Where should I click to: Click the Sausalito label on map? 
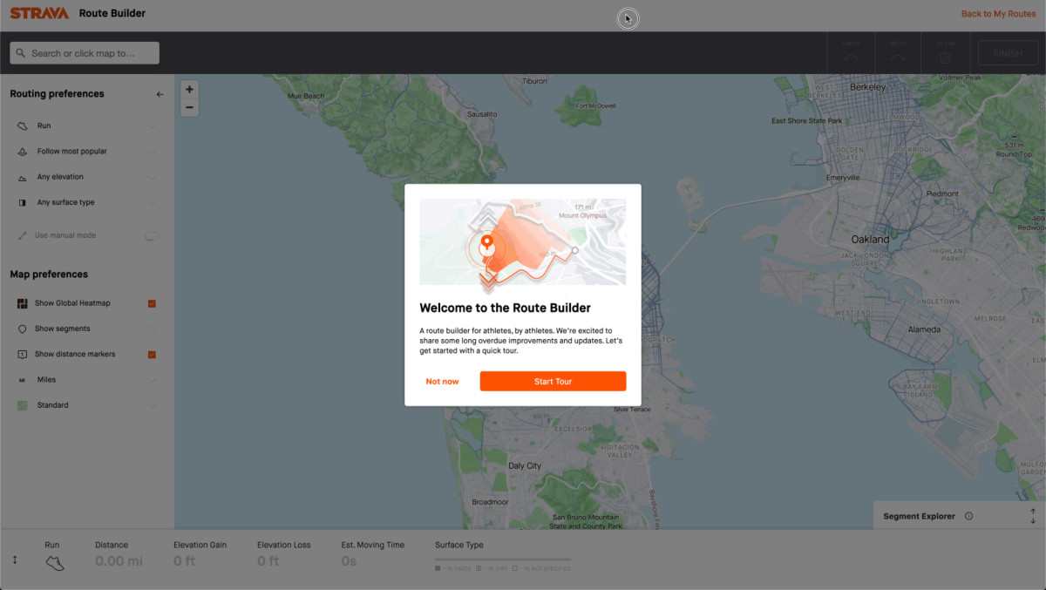(x=481, y=114)
